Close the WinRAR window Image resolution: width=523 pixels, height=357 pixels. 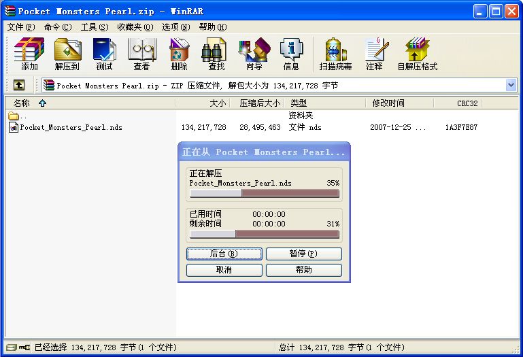click(511, 12)
